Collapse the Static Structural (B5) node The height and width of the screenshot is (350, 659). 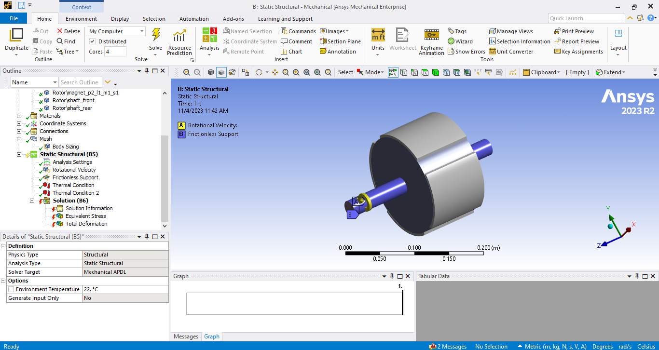point(19,154)
